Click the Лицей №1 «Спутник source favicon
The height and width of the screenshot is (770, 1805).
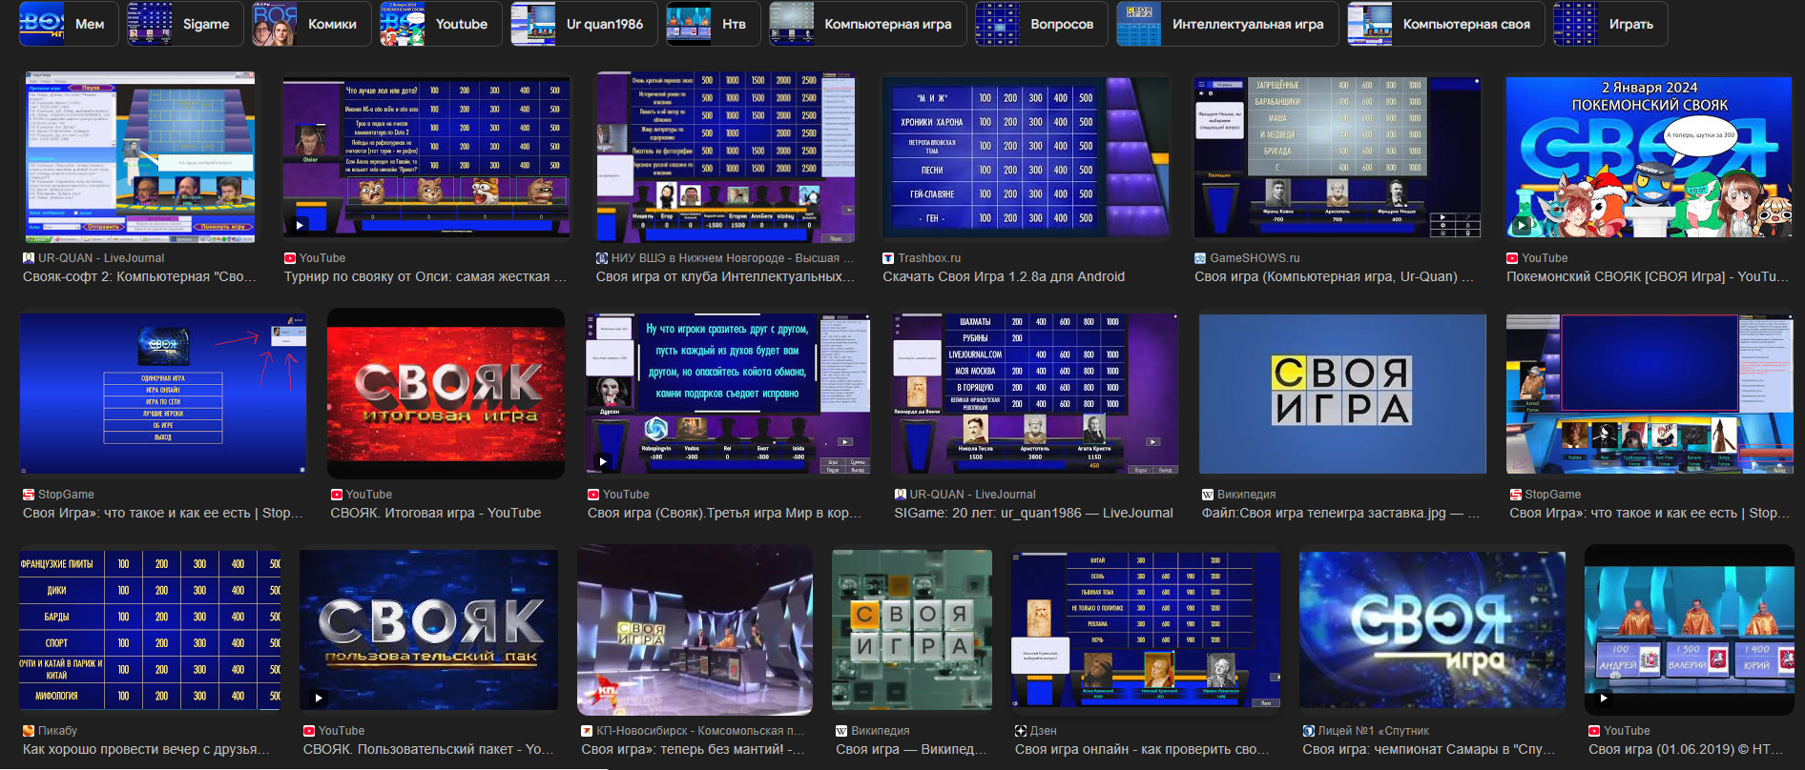[x=1309, y=731]
